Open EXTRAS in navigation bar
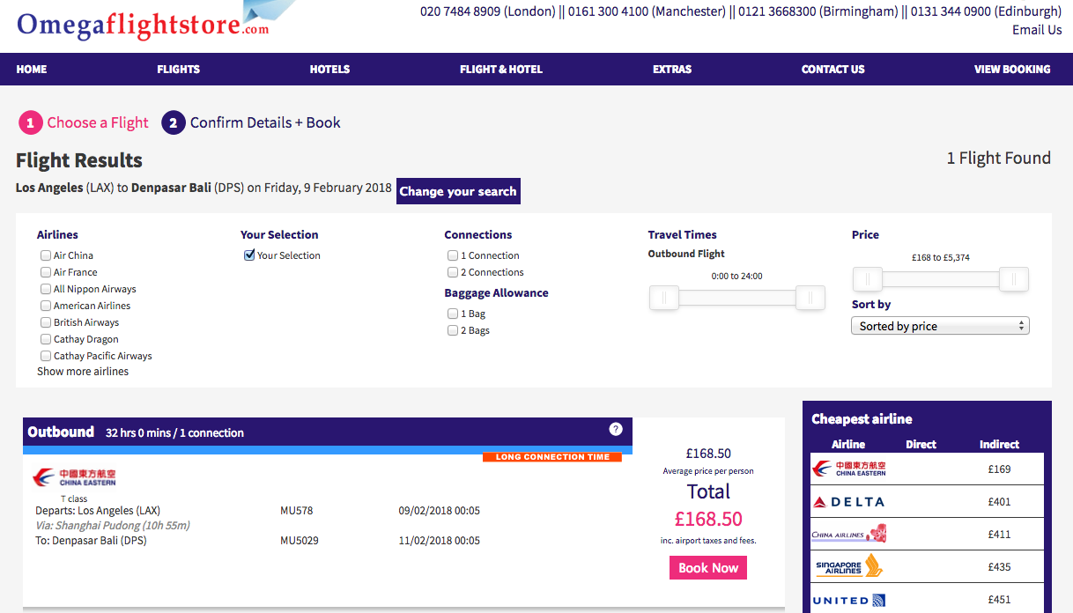The image size is (1073, 613). (x=672, y=70)
